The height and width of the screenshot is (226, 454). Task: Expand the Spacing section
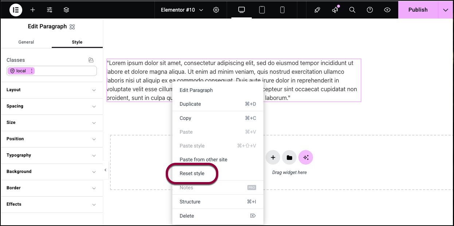coord(51,106)
